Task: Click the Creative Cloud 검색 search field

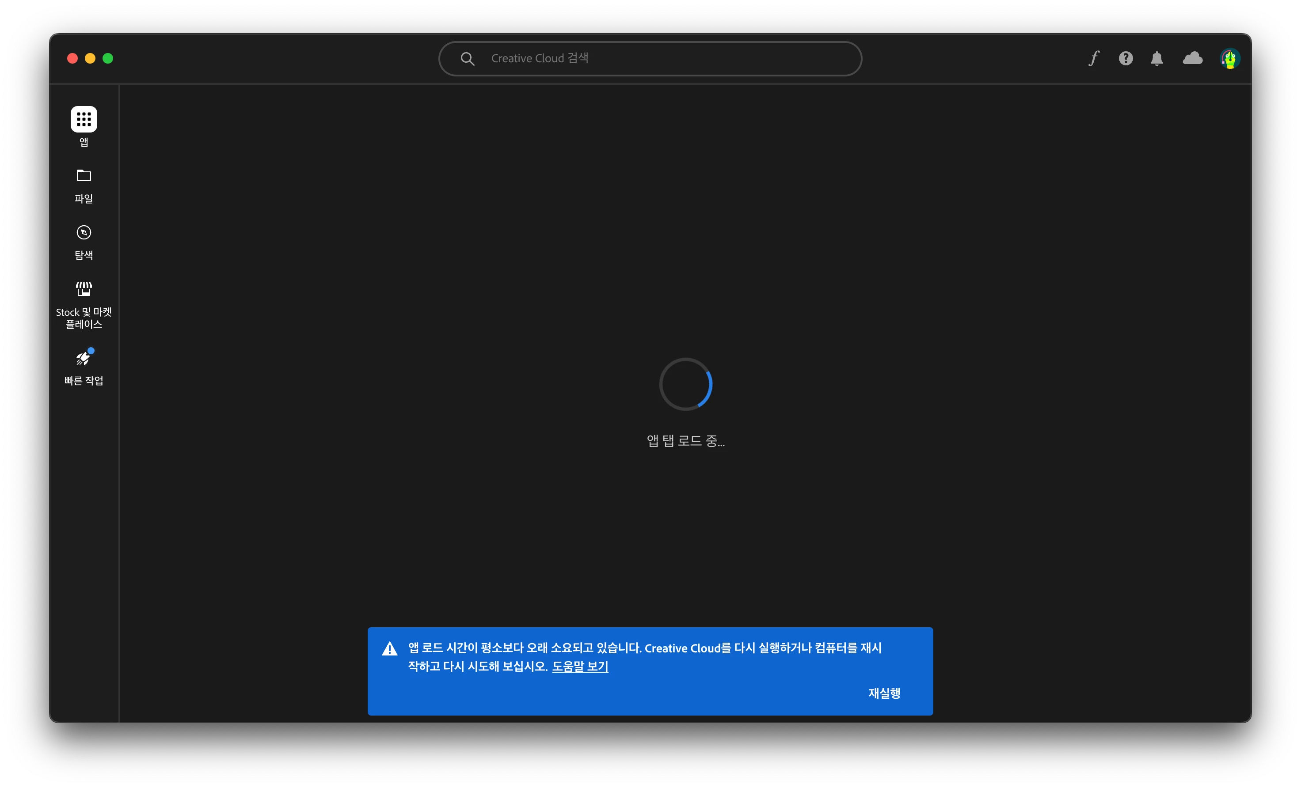Action: pos(650,58)
